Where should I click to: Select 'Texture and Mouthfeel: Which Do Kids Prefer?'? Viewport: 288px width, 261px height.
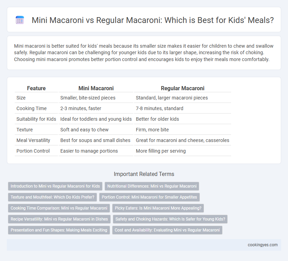pos(52,197)
